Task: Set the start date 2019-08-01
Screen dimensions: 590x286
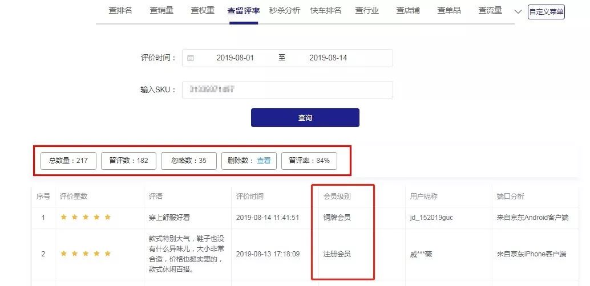Action: [235, 58]
